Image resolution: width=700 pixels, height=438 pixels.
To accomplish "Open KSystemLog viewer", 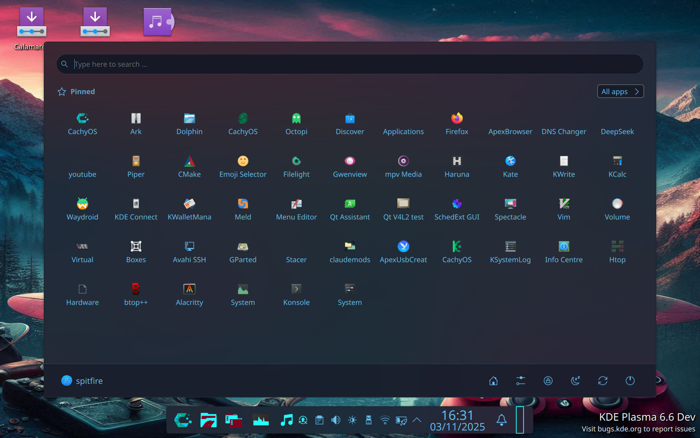I will (x=510, y=252).
